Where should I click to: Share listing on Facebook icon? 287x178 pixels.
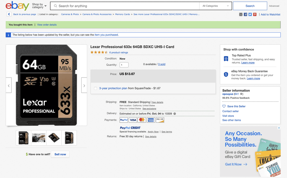coord(245,14)
